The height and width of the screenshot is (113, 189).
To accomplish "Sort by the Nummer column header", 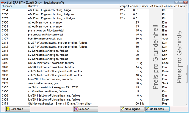I will coord(14,6).
